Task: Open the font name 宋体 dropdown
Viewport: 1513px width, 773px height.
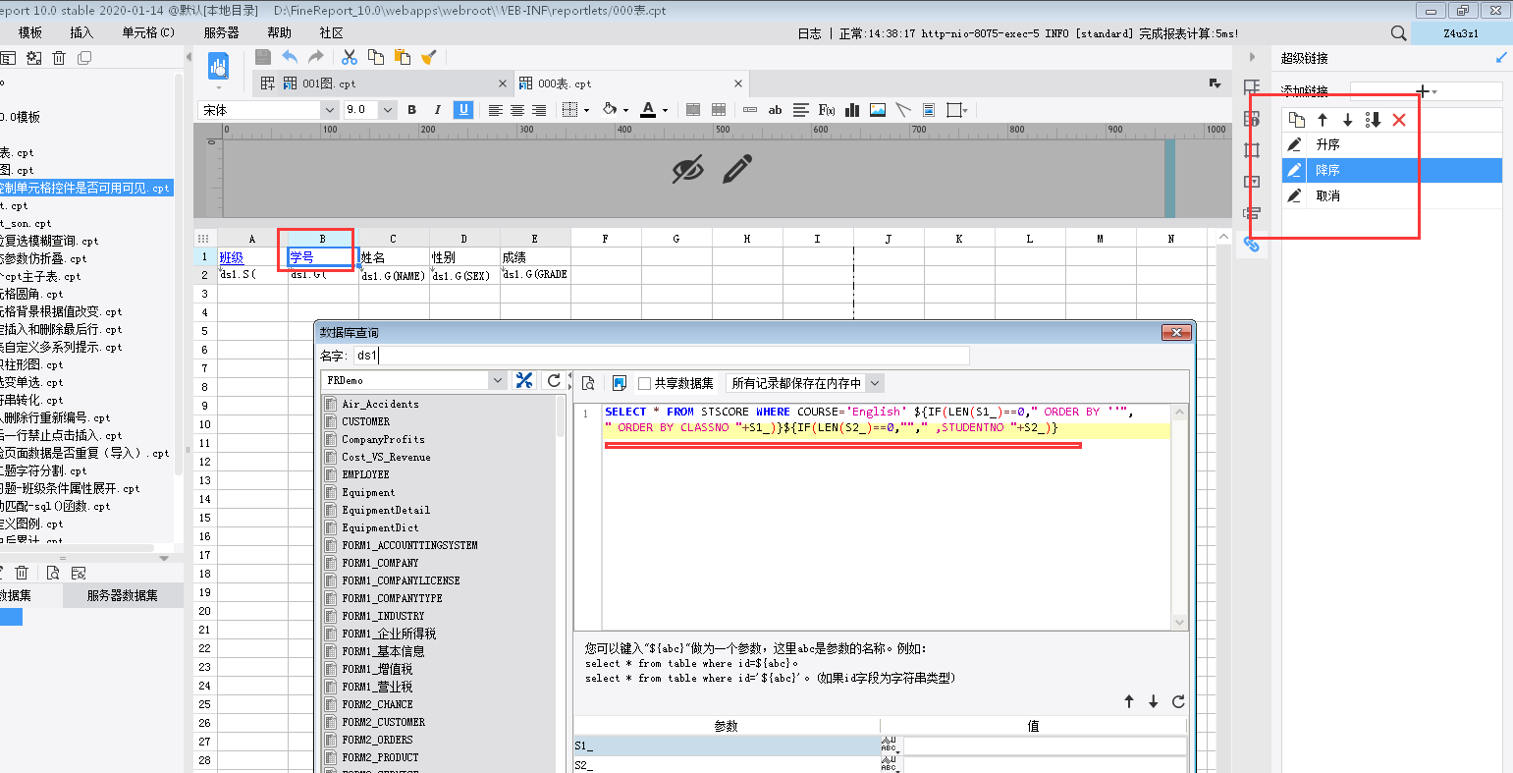Action: tap(330, 110)
